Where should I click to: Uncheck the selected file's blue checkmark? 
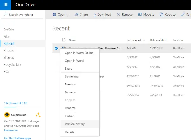(x=56, y=48)
